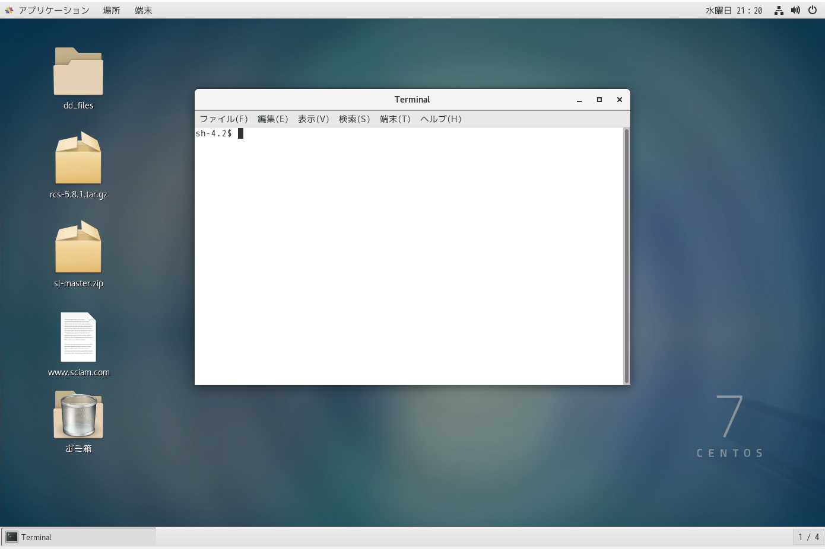Open the ファイル(F) menu
This screenshot has width=825, height=549.
[224, 119]
